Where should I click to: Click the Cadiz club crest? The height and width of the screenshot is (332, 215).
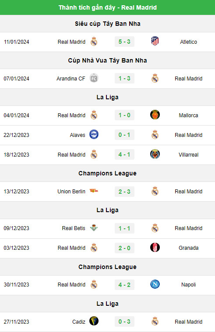(x=94, y=321)
